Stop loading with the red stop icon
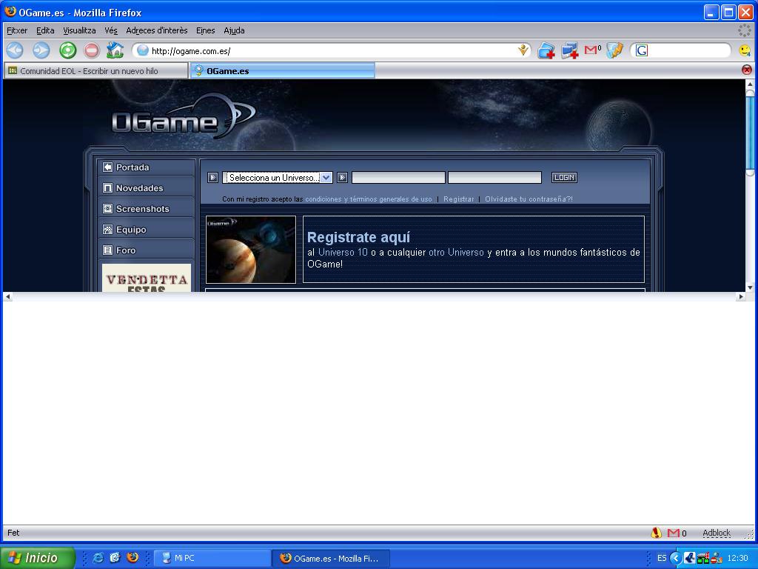The image size is (758, 569). pyautogui.click(x=91, y=50)
